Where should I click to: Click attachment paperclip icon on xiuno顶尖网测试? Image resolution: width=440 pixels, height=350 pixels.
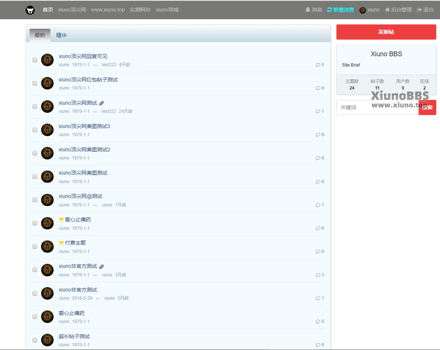(102, 103)
